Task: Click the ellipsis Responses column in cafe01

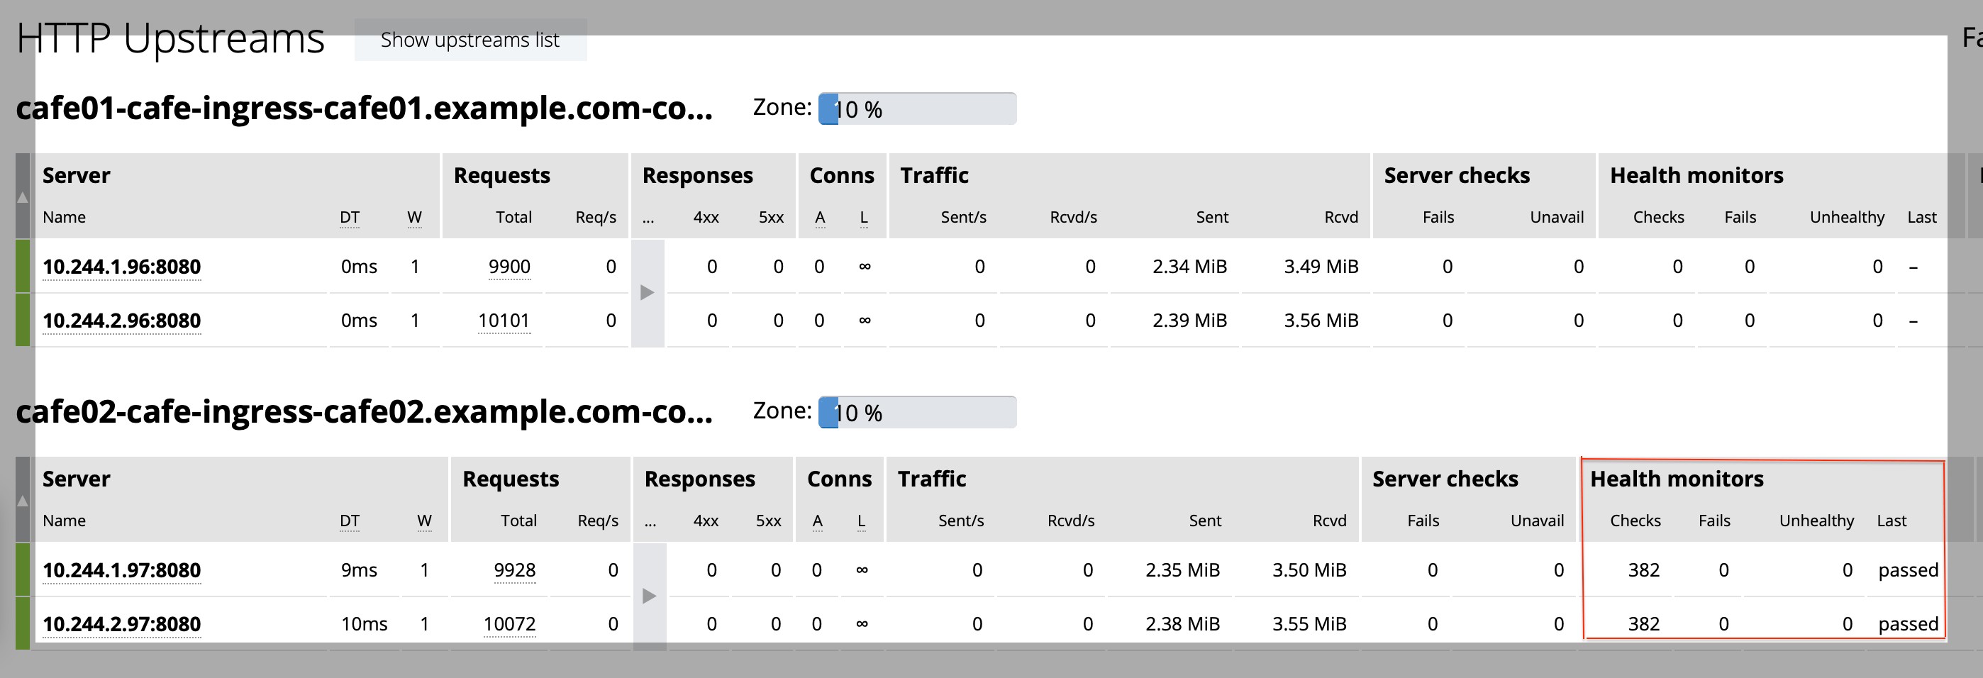Action: tap(648, 218)
